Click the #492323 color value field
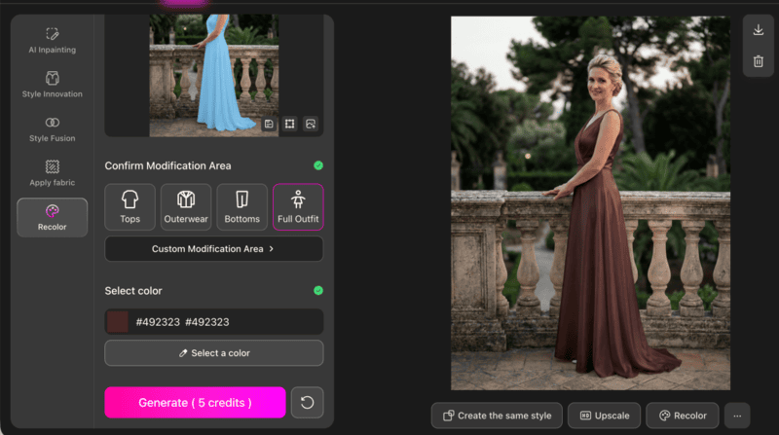 pyautogui.click(x=213, y=322)
